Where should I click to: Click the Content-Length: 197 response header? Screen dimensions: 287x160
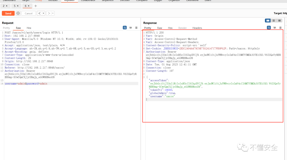160,71
